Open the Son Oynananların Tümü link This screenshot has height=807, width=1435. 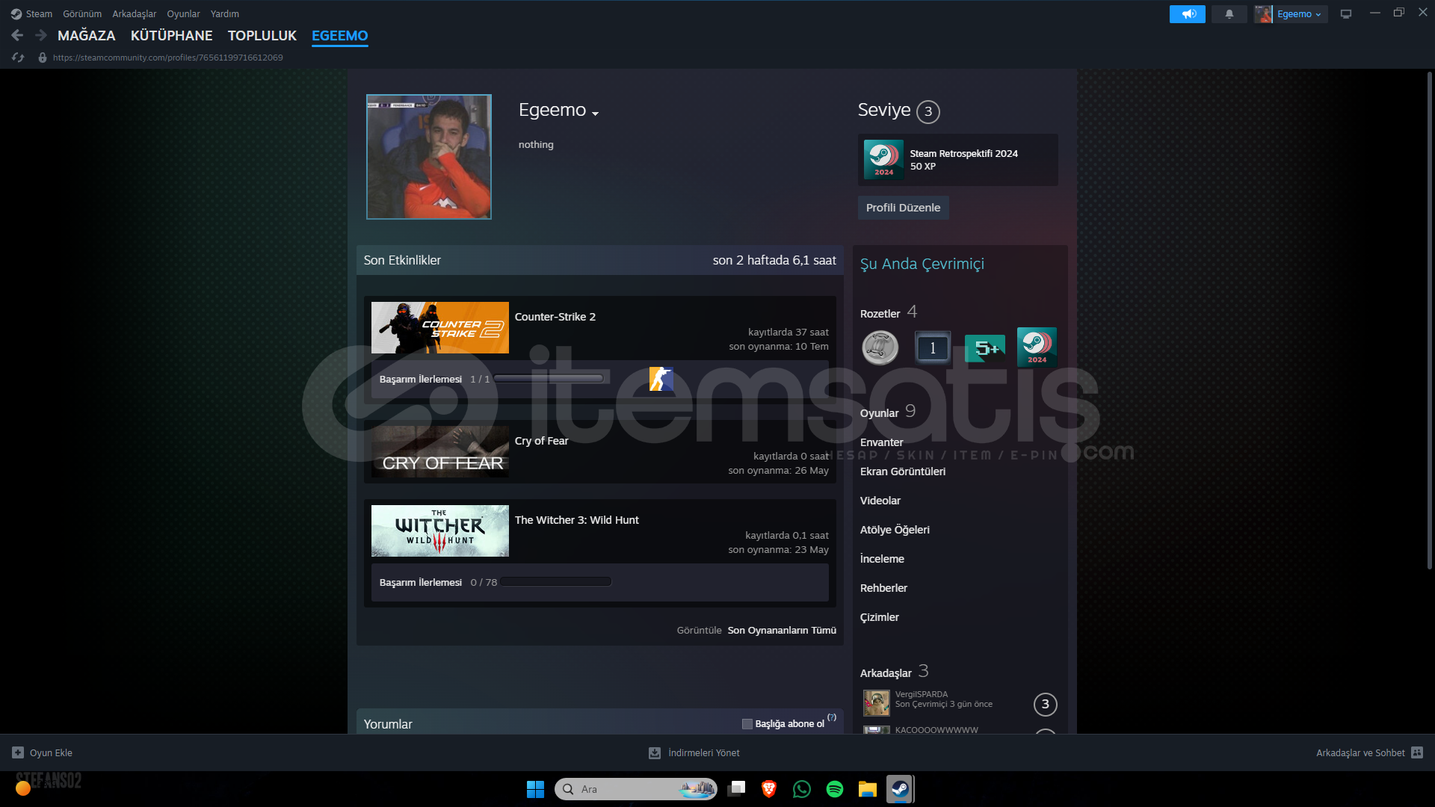tap(782, 630)
